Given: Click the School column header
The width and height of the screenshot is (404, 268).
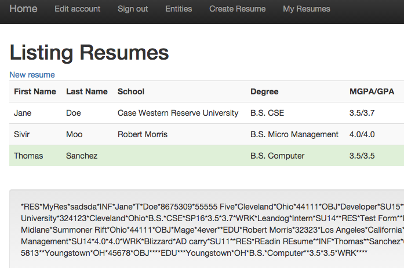Looking at the screenshot, I should coord(131,91).
